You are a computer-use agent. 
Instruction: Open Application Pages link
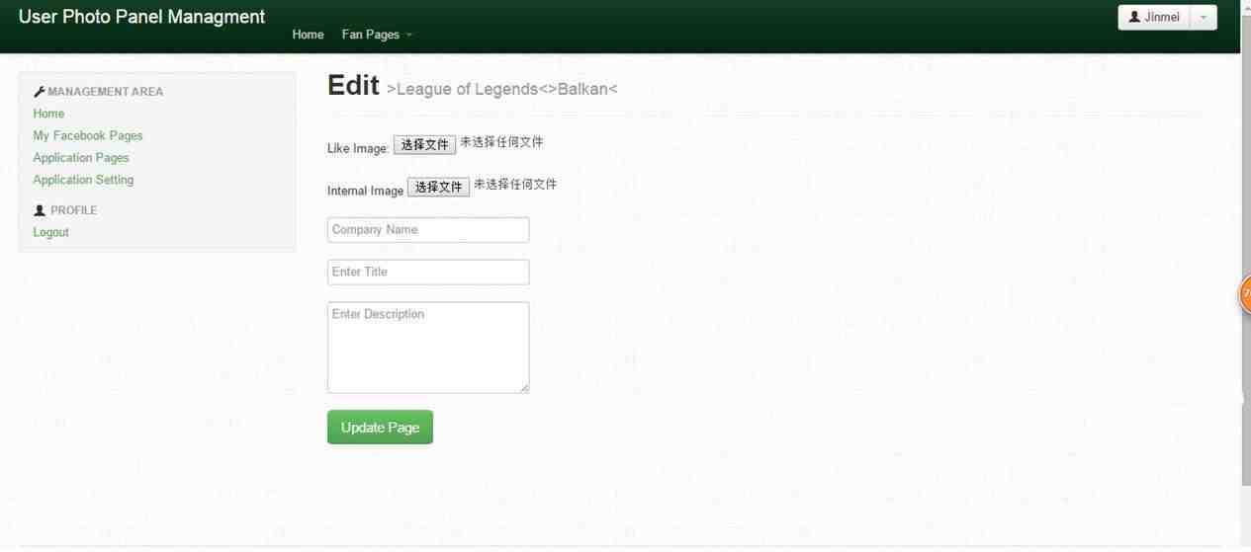point(81,158)
